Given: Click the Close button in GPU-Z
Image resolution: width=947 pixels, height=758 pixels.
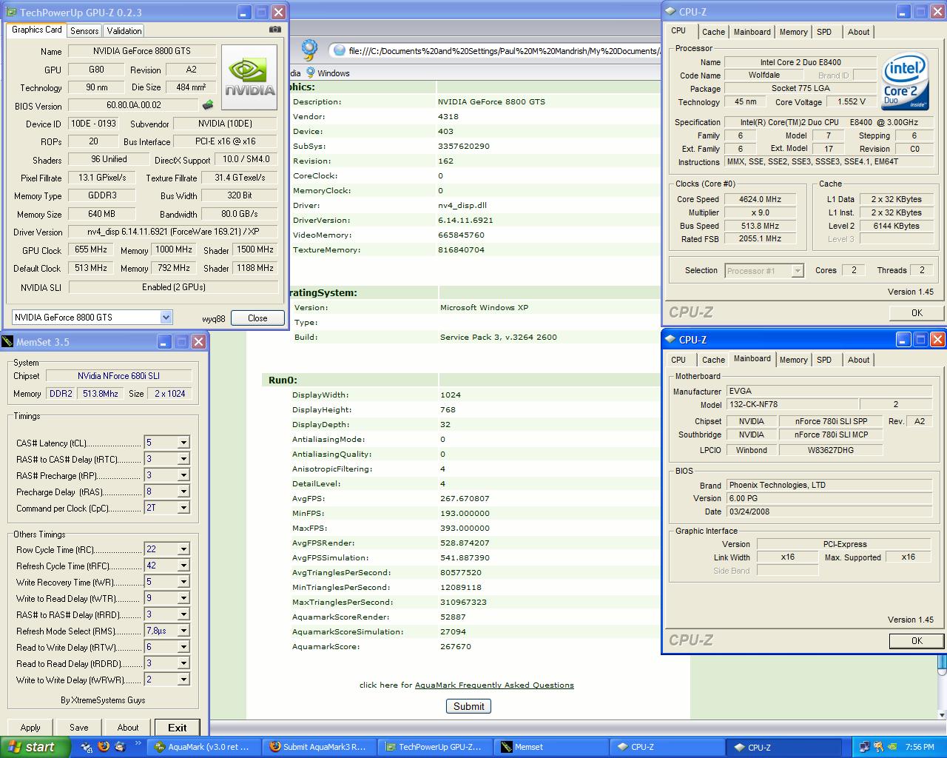Looking at the screenshot, I should (257, 318).
